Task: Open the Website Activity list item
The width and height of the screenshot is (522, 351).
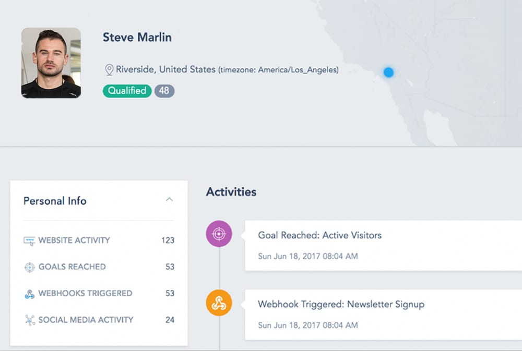Action: [x=74, y=240]
